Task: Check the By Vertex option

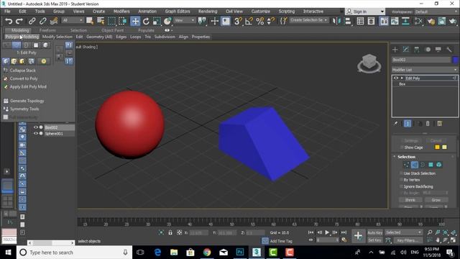Action: coord(401,180)
